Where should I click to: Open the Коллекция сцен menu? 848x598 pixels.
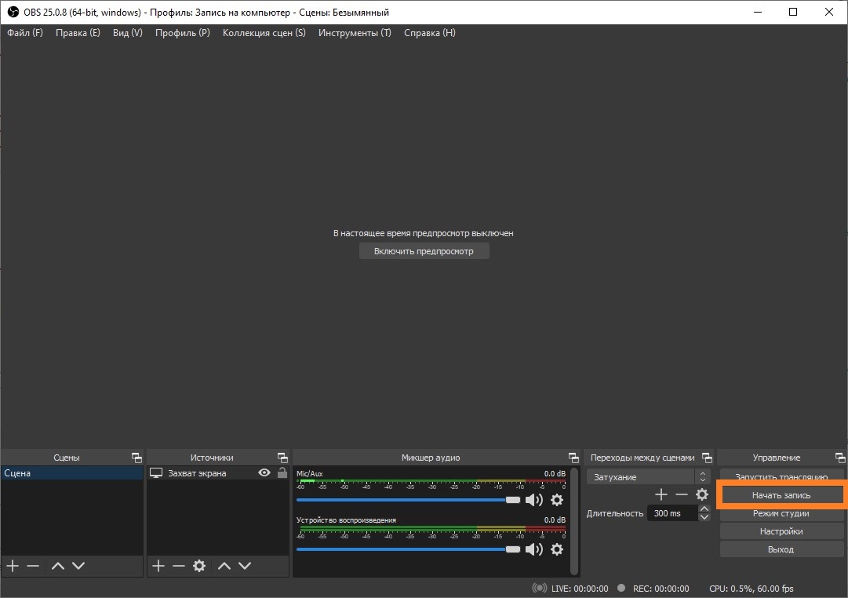[x=264, y=33]
